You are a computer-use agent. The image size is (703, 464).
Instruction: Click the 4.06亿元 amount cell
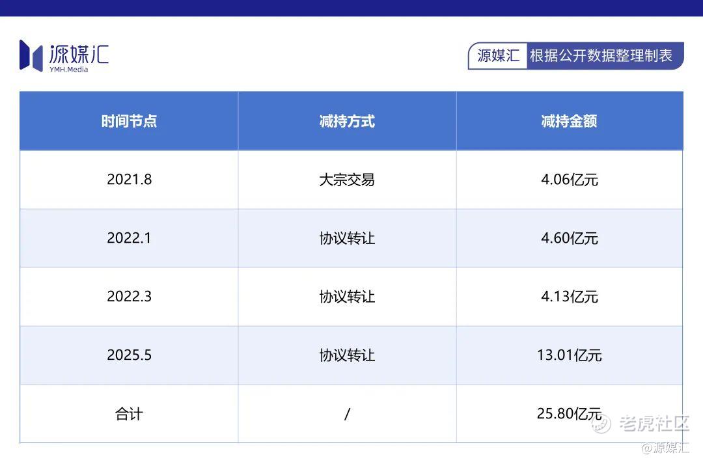point(570,180)
